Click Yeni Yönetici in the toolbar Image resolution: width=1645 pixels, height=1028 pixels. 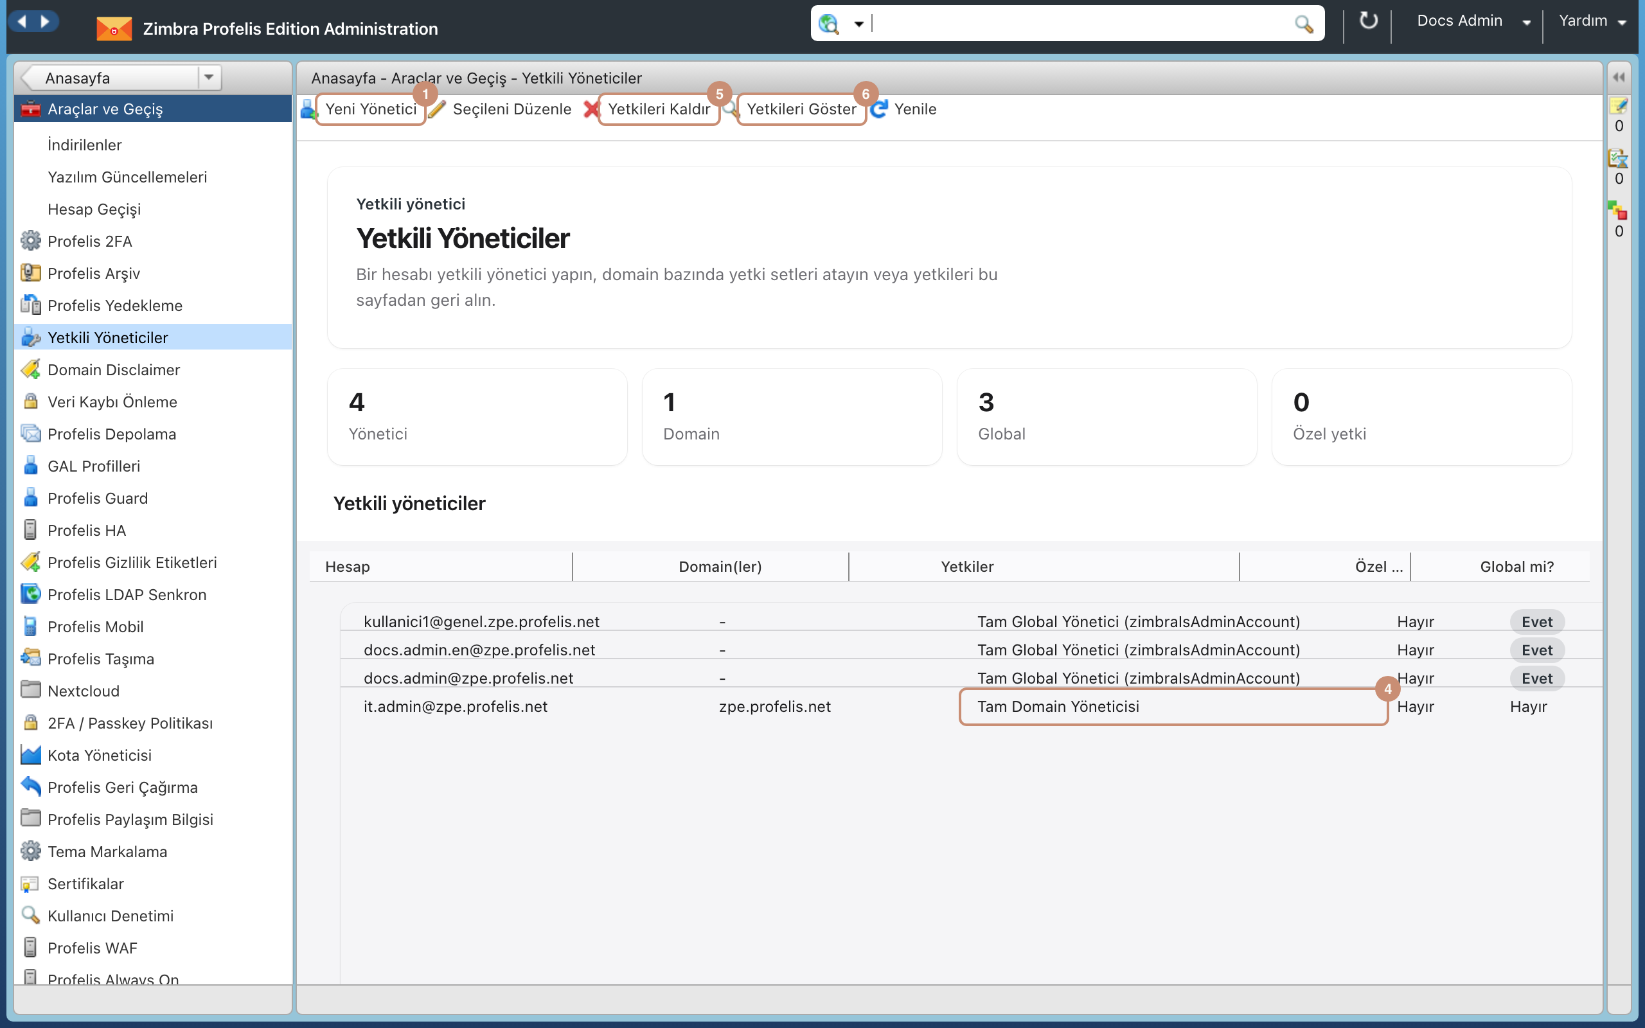click(371, 109)
